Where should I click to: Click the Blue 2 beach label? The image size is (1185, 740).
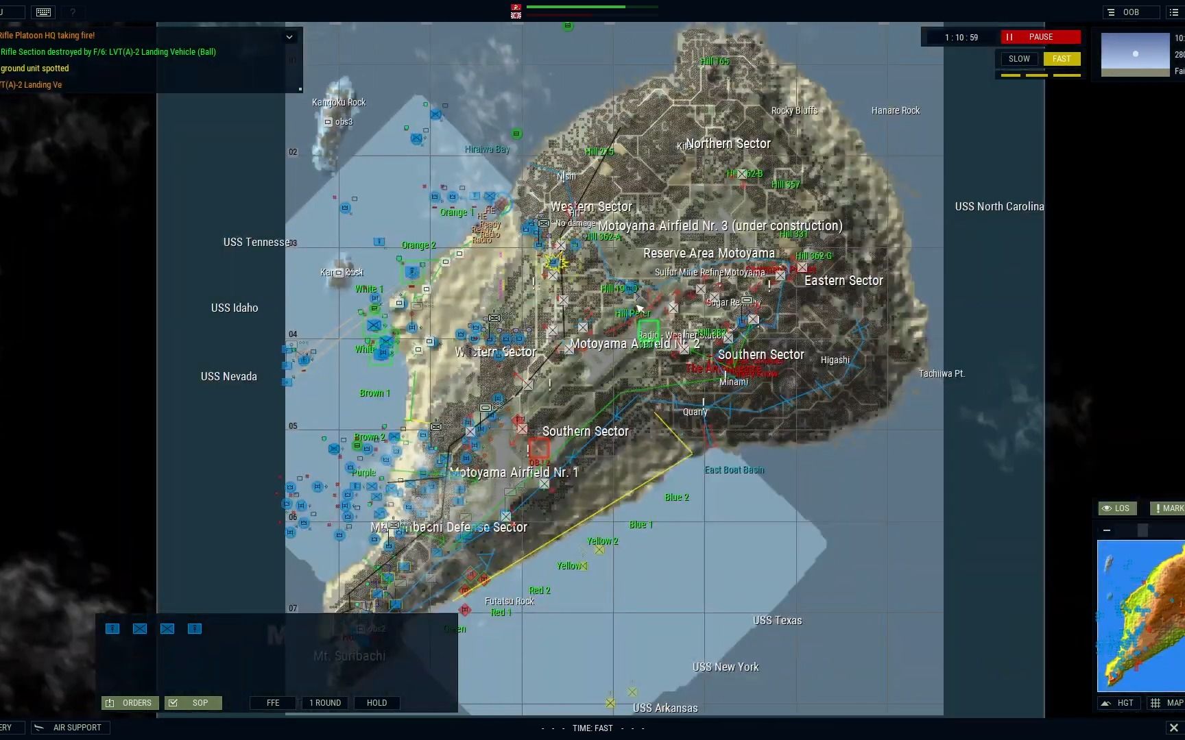click(677, 497)
